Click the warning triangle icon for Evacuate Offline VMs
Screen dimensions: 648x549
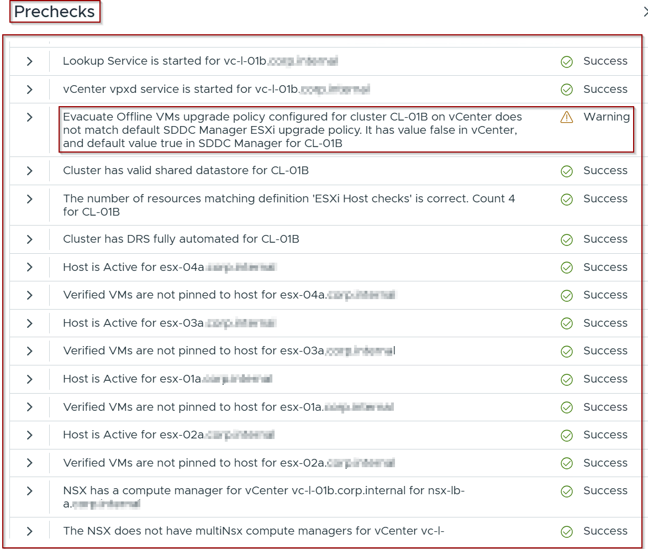567,117
